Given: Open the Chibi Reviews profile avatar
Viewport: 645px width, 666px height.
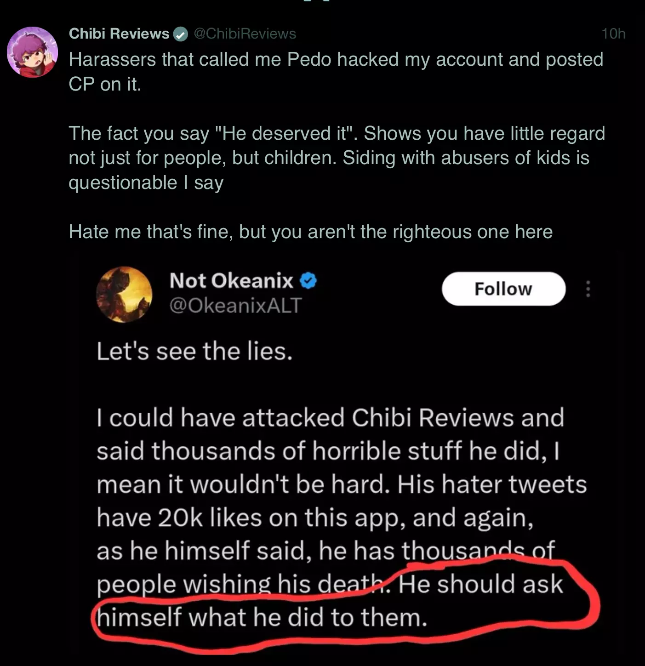Looking at the screenshot, I should [32, 52].
